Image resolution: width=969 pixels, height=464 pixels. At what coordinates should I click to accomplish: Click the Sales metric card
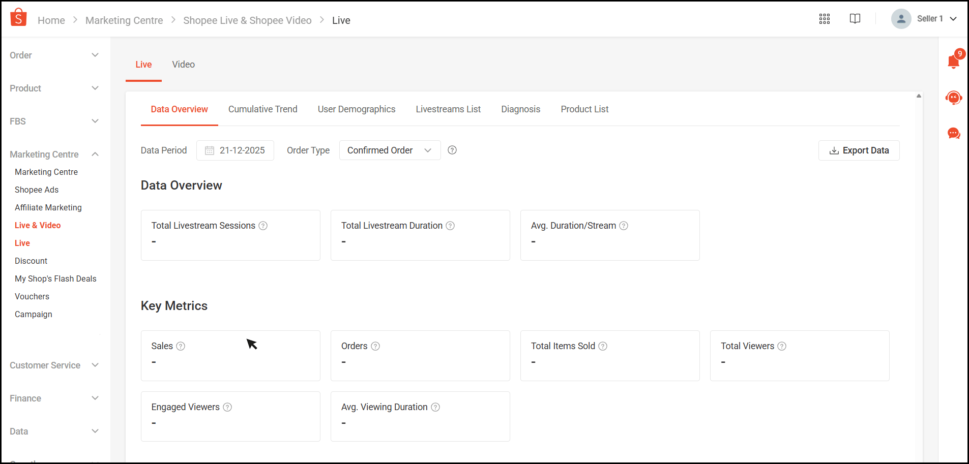pyautogui.click(x=230, y=356)
